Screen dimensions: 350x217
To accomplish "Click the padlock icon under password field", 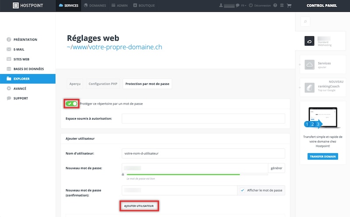I will [123, 174].
